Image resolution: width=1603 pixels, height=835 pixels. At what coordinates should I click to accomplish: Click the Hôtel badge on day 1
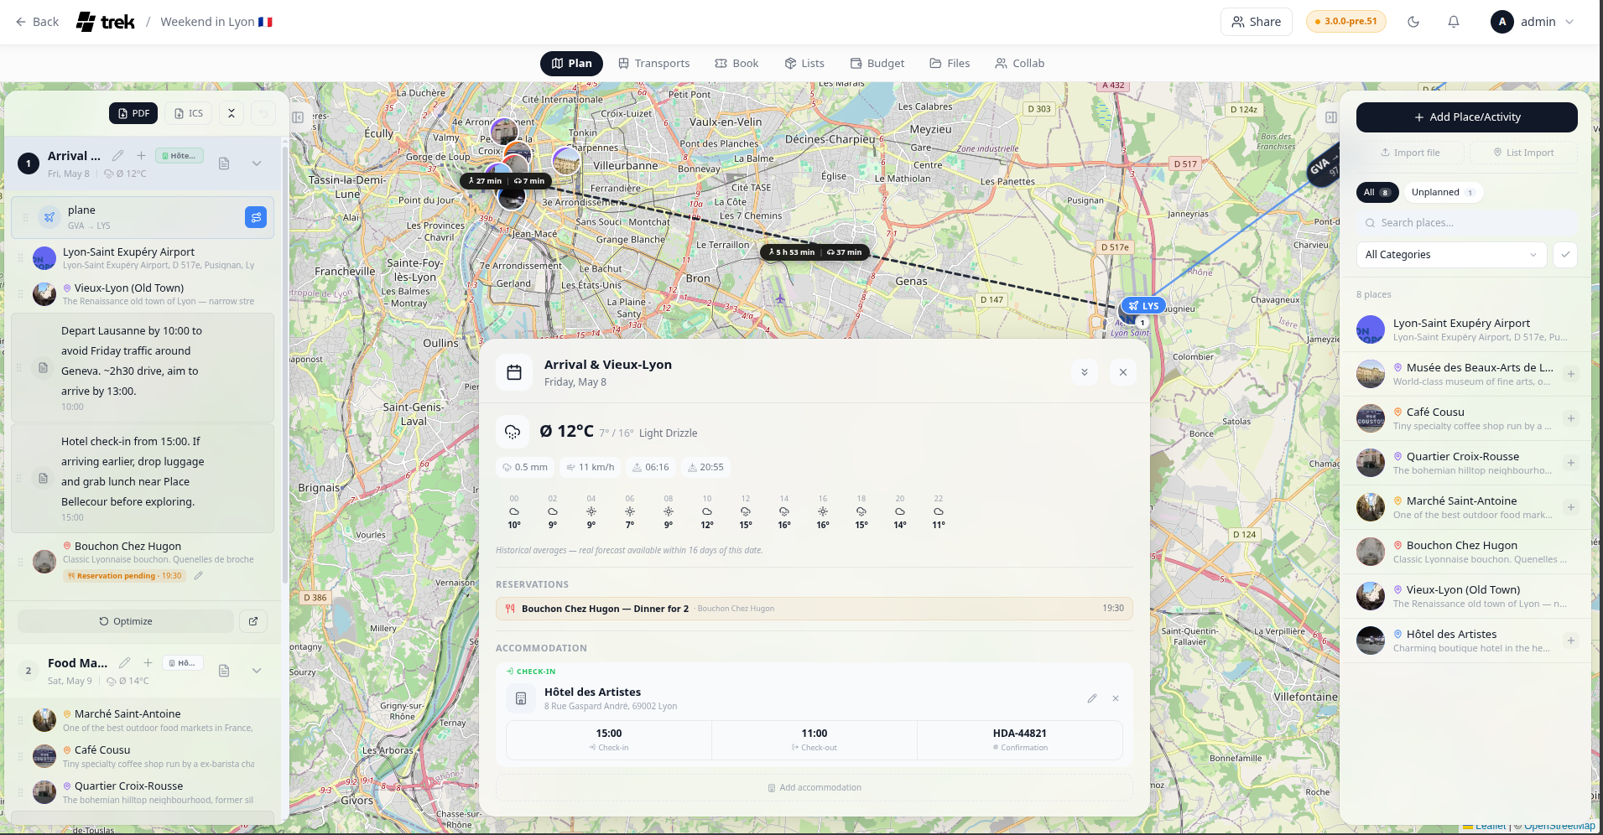coord(180,156)
